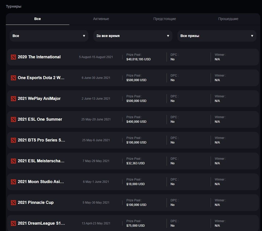262x231 pixels.
Task: Open the 2020 The International tournament title
Action: click(x=39, y=57)
